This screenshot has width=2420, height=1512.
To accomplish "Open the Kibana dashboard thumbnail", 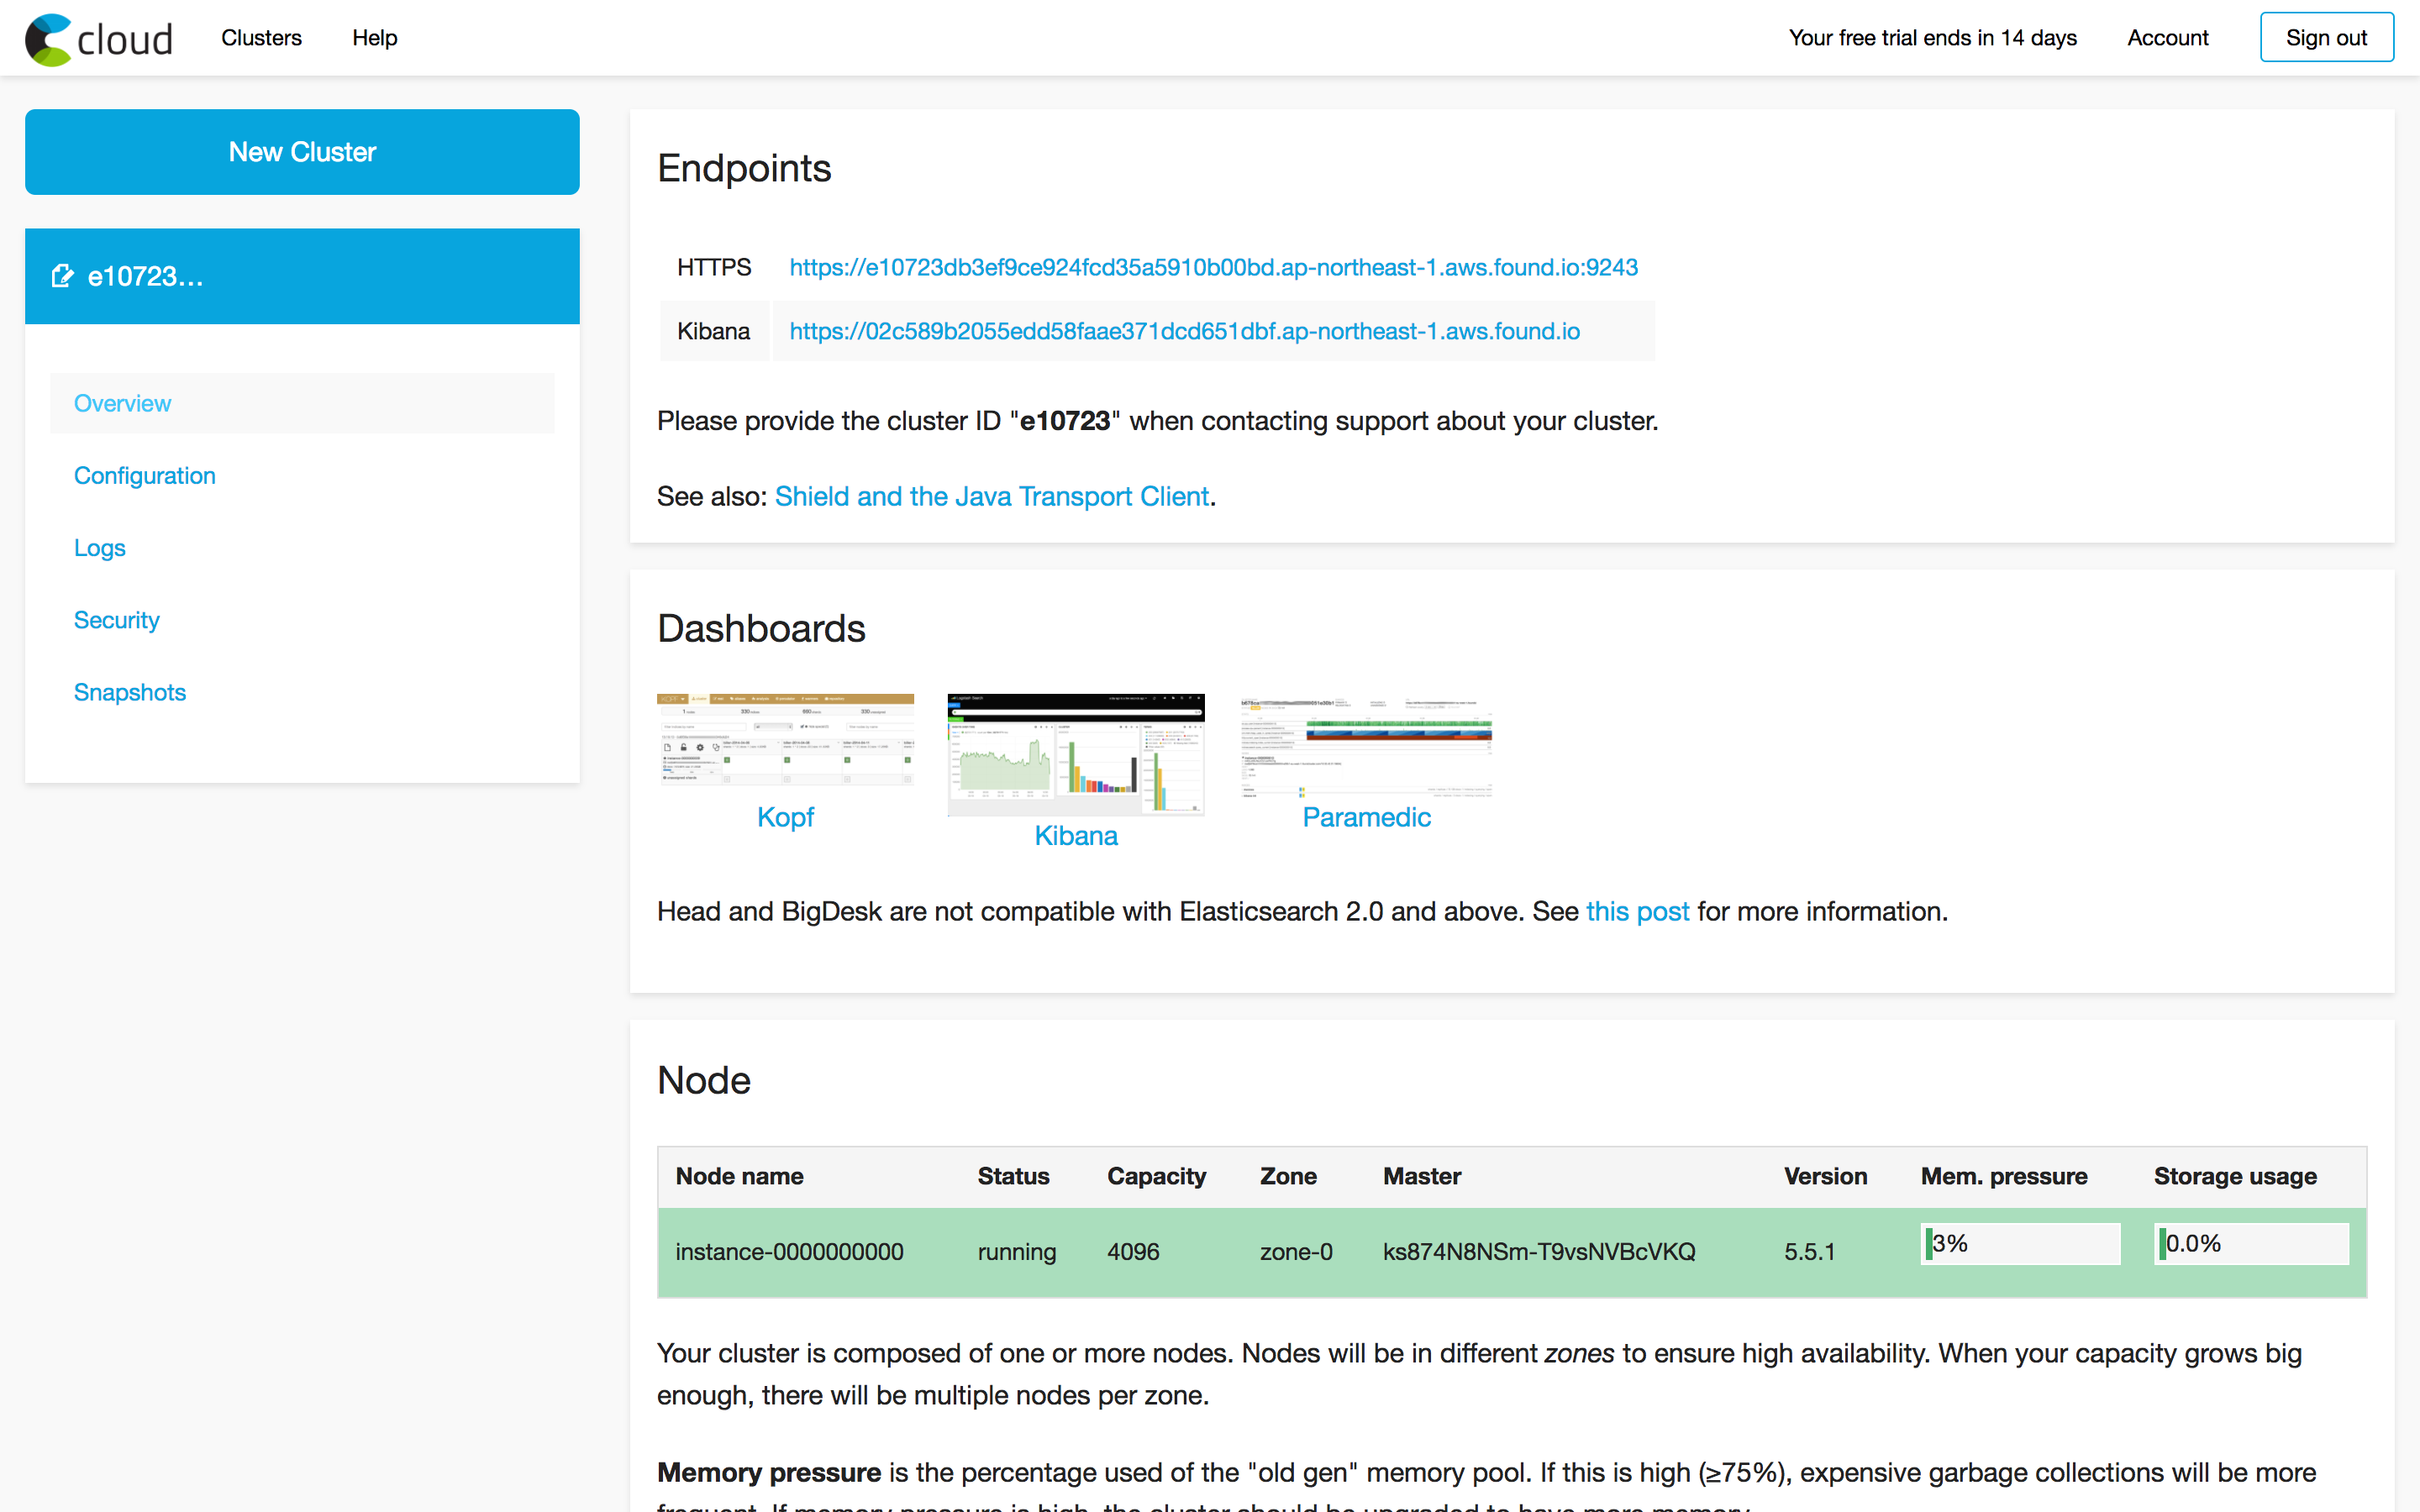I will tap(1076, 755).
